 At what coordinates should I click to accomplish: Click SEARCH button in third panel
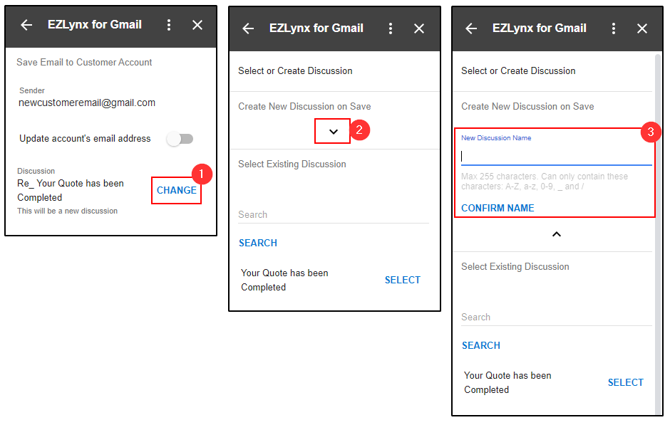click(x=481, y=346)
